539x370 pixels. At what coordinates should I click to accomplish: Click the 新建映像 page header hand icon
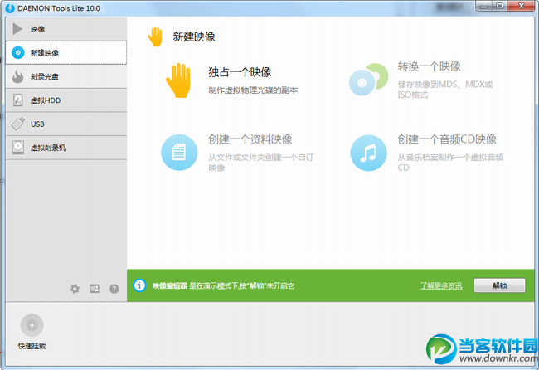tap(155, 37)
